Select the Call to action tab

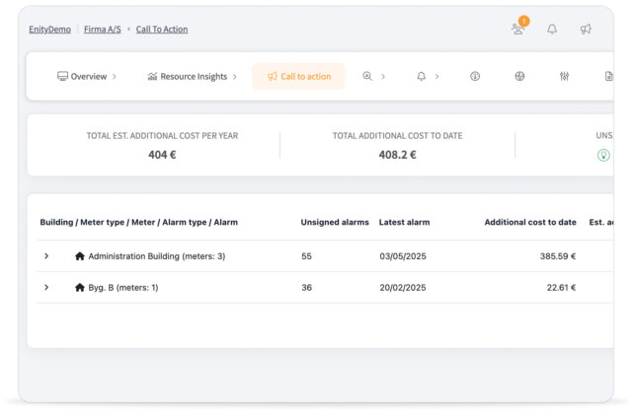tap(298, 77)
